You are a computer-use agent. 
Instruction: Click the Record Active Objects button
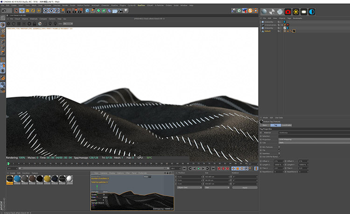219,168
